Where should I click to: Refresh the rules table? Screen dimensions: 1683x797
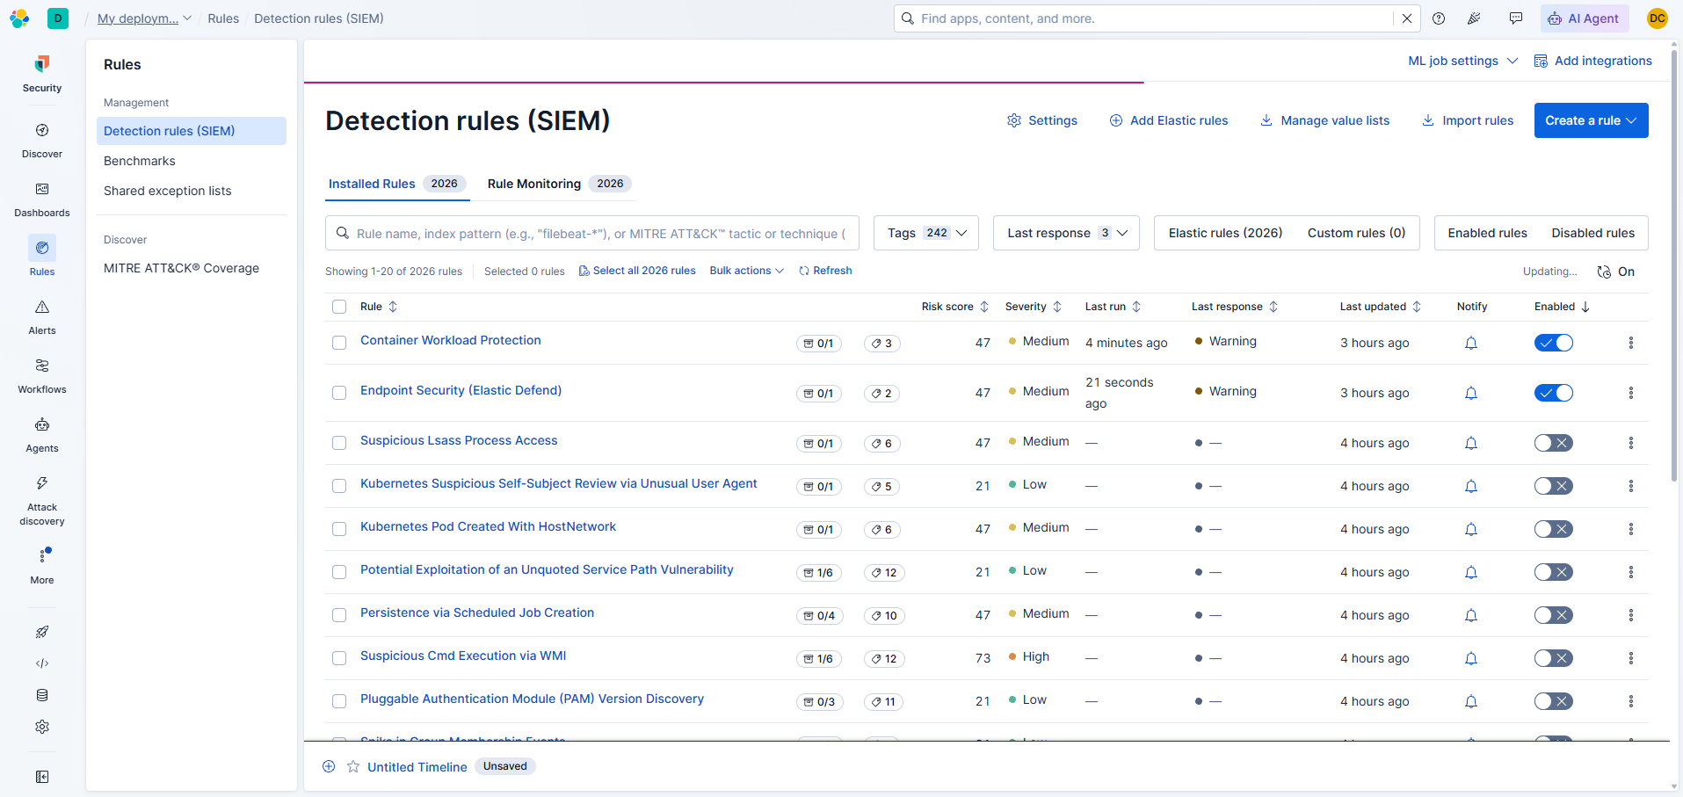pos(825,271)
